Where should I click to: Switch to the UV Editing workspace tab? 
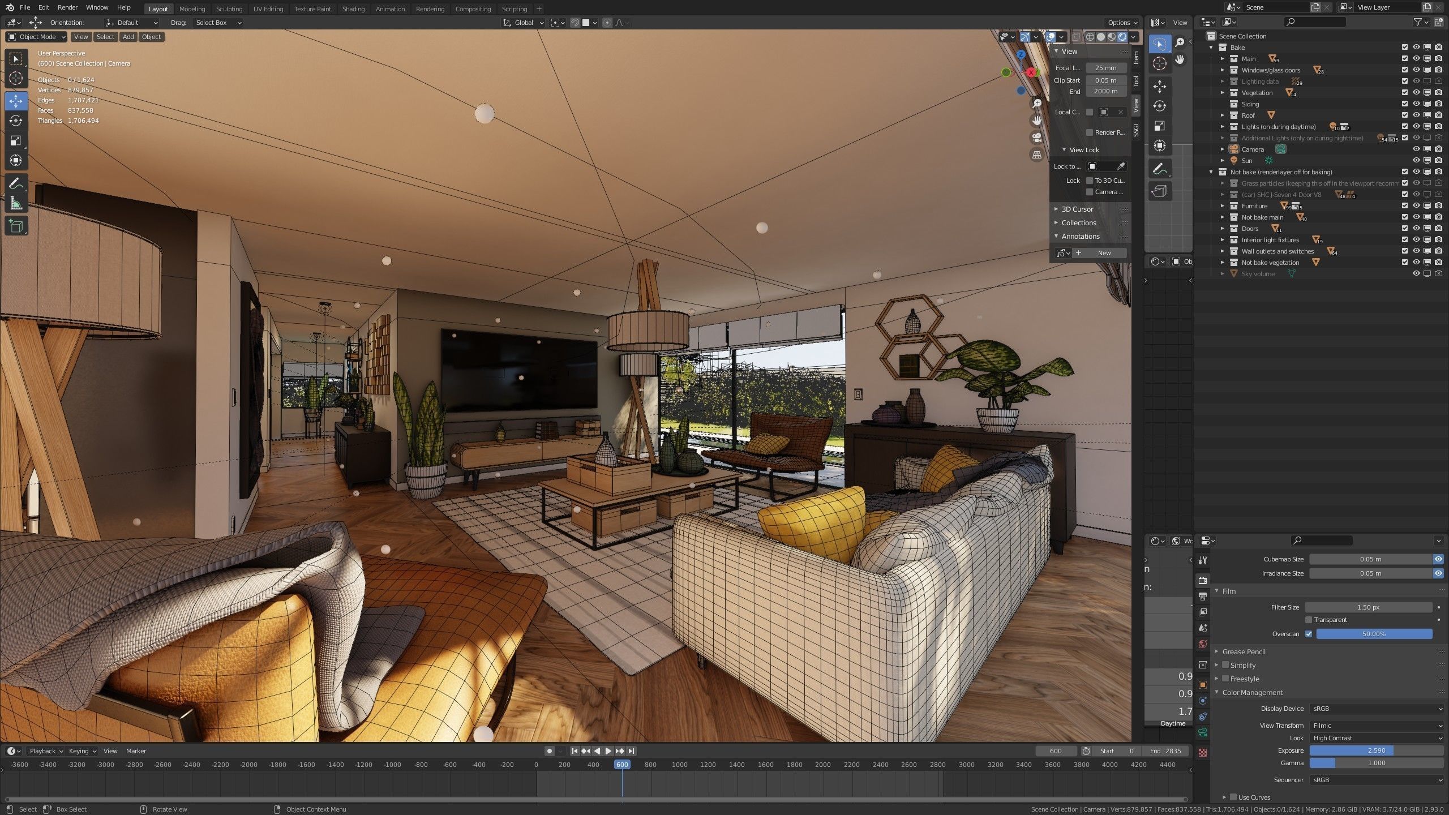(268, 9)
